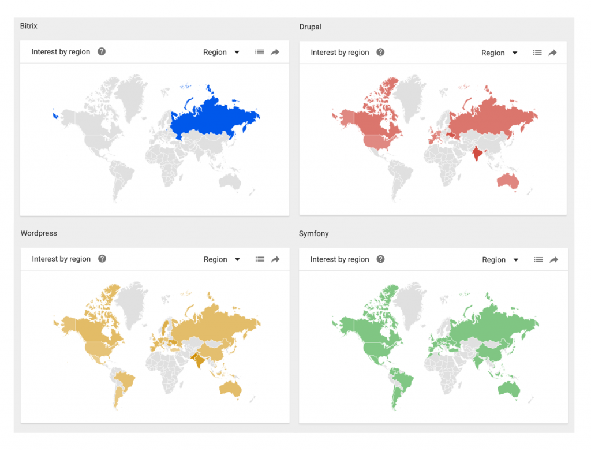Open Region dropdown in Drupal panel
591x451 pixels.
coord(500,53)
